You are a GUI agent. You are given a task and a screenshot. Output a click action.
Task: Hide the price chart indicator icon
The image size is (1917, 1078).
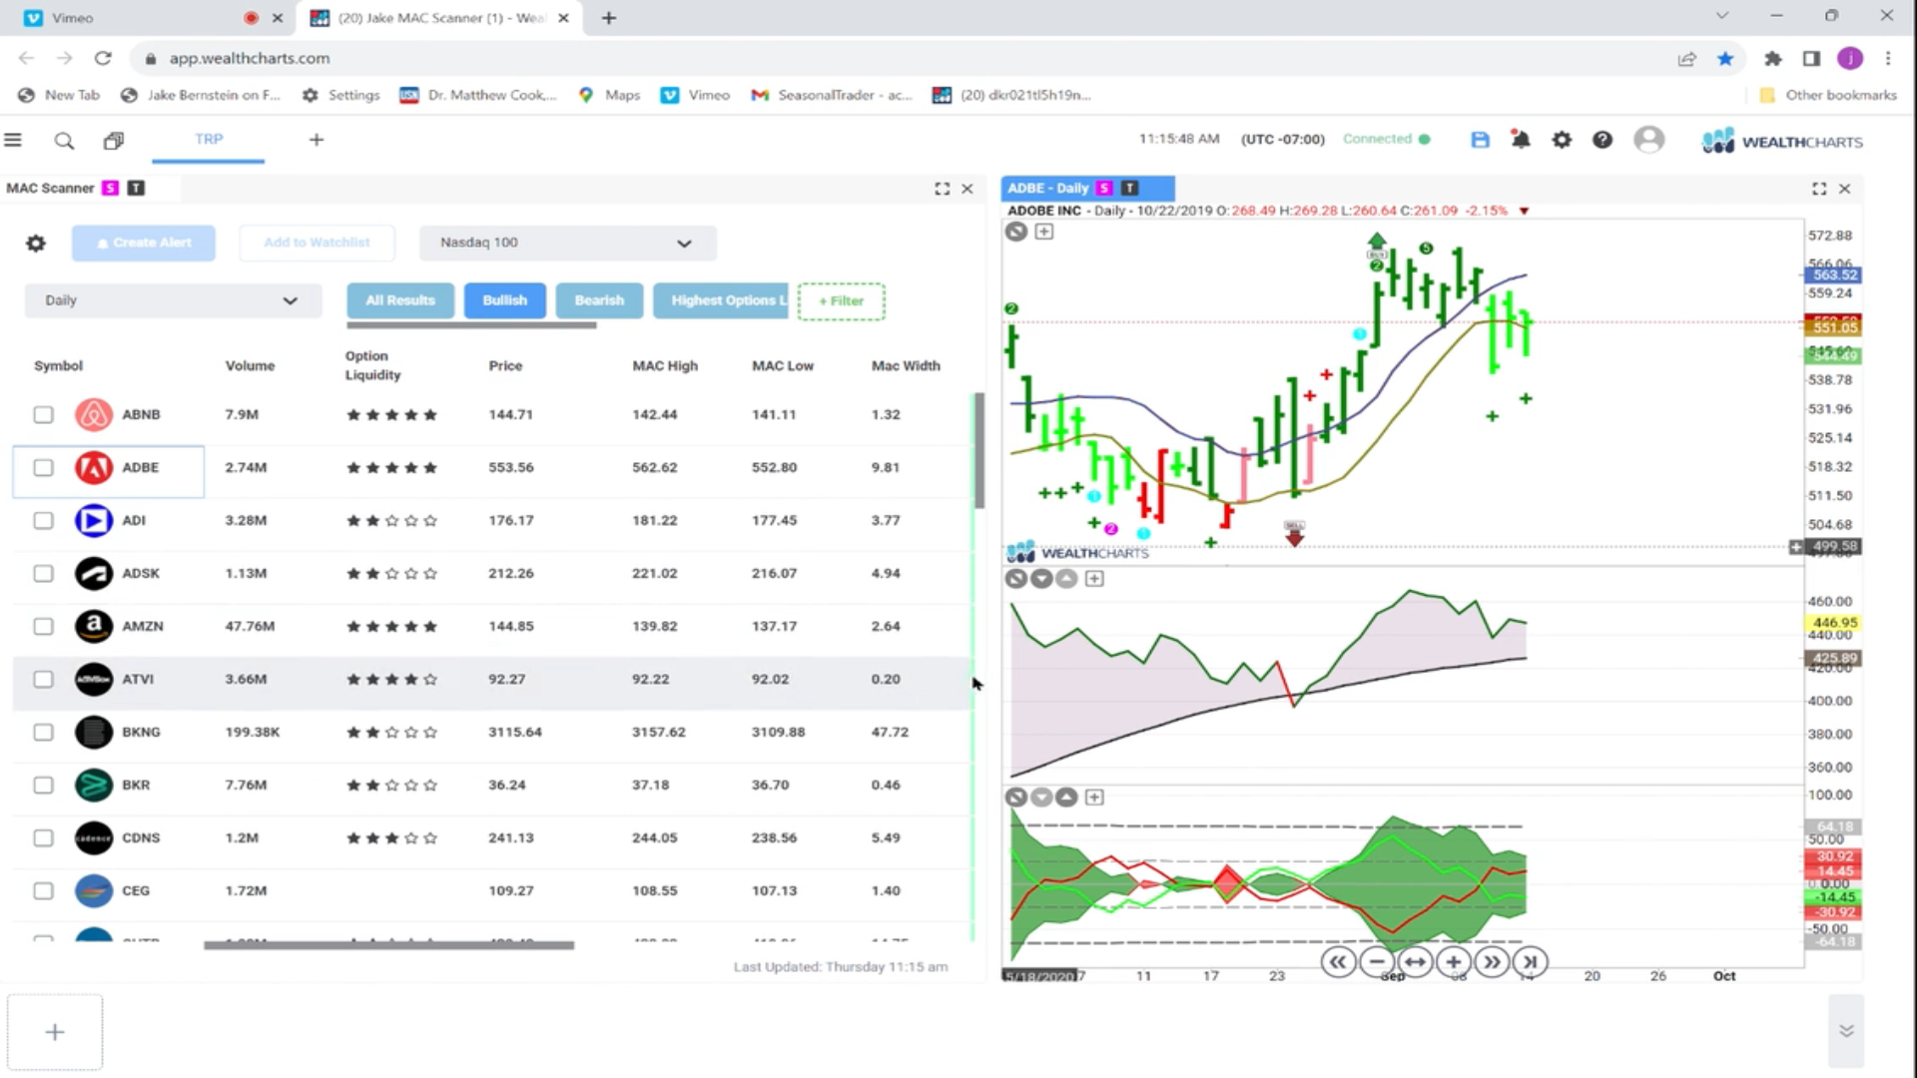pyautogui.click(x=1015, y=232)
